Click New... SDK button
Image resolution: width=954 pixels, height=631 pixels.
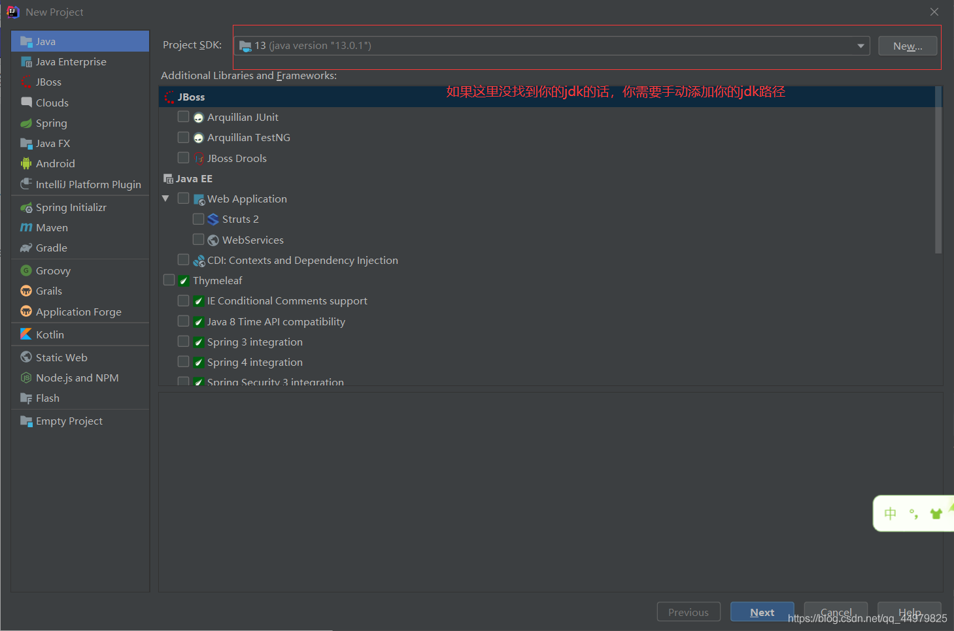click(x=908, y=46)
